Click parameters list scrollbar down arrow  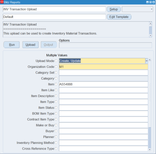150,150
